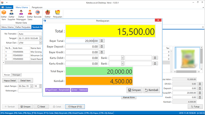
Task: Expand the Kartu Debit Bank dropdown
Action: tap(122, 58)
